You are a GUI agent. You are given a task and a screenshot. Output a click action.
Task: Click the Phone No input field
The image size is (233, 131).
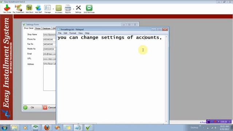50,40
